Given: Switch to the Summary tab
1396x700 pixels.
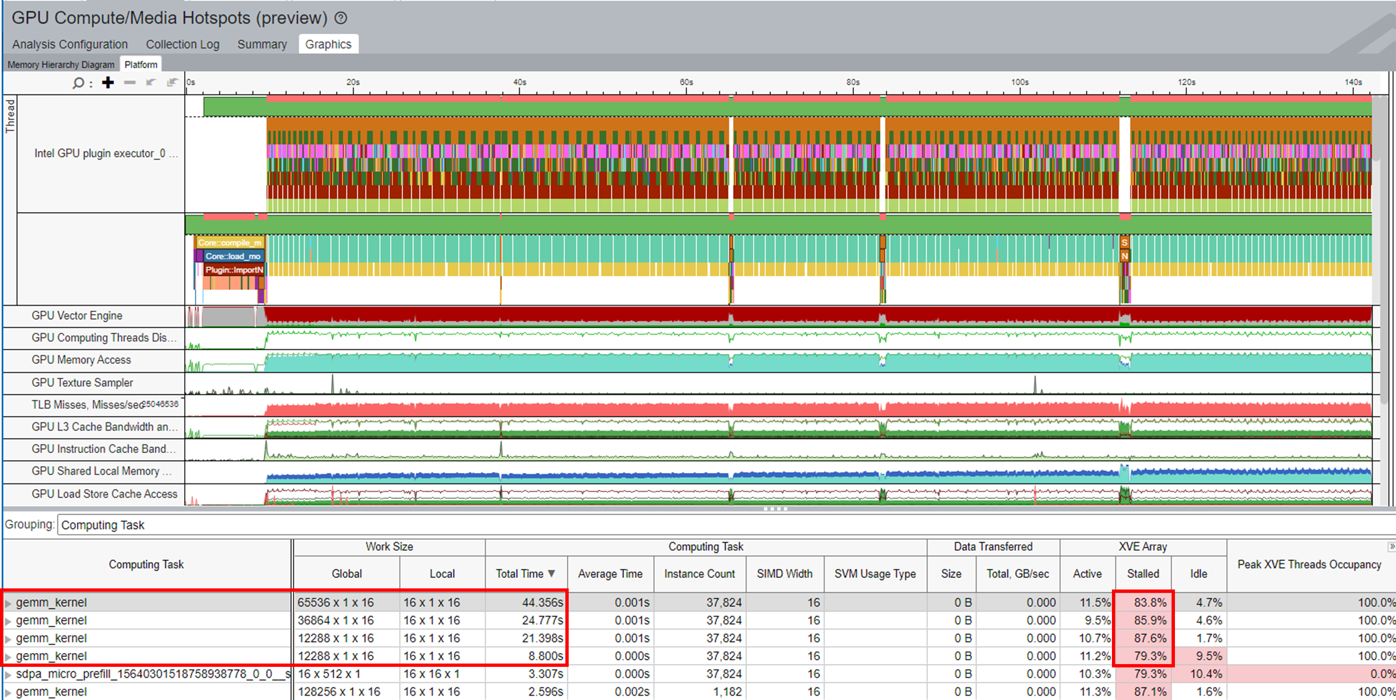Looking at the screenshot, I should click(x=262, y=44).
